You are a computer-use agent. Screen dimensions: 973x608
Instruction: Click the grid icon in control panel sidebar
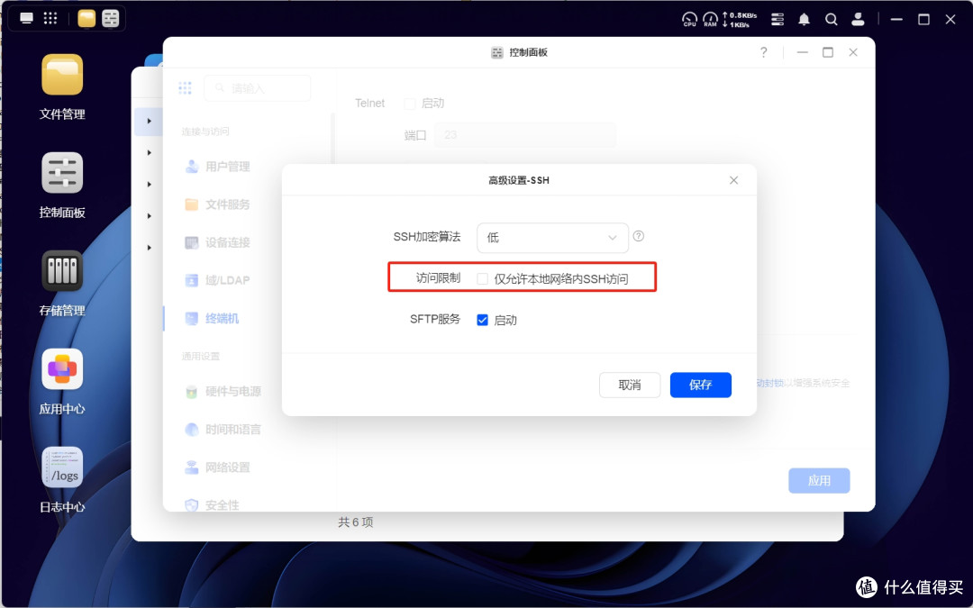pos(185,88)
